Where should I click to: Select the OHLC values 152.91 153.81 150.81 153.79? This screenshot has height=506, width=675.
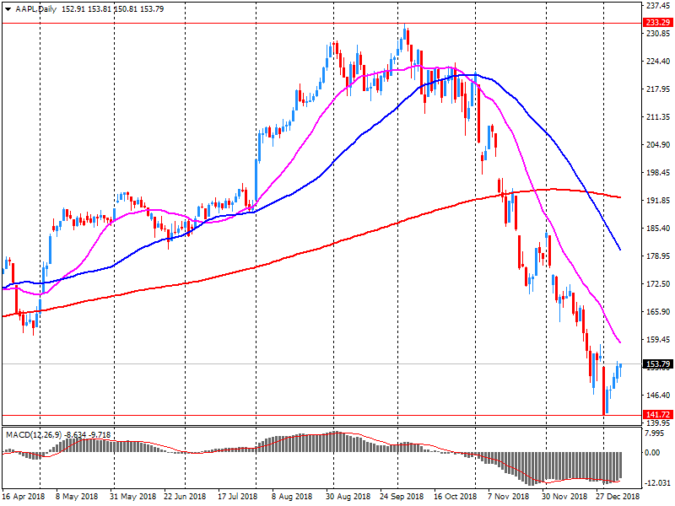click(113, 9)
